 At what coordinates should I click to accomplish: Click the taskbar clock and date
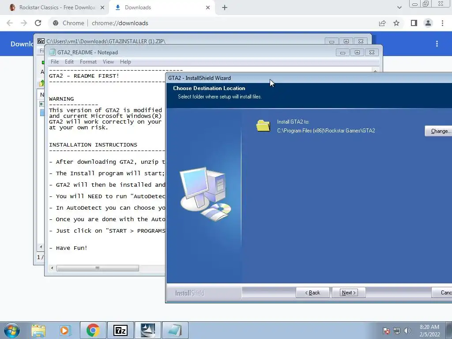pyautogui.click(x=429, y=331)
